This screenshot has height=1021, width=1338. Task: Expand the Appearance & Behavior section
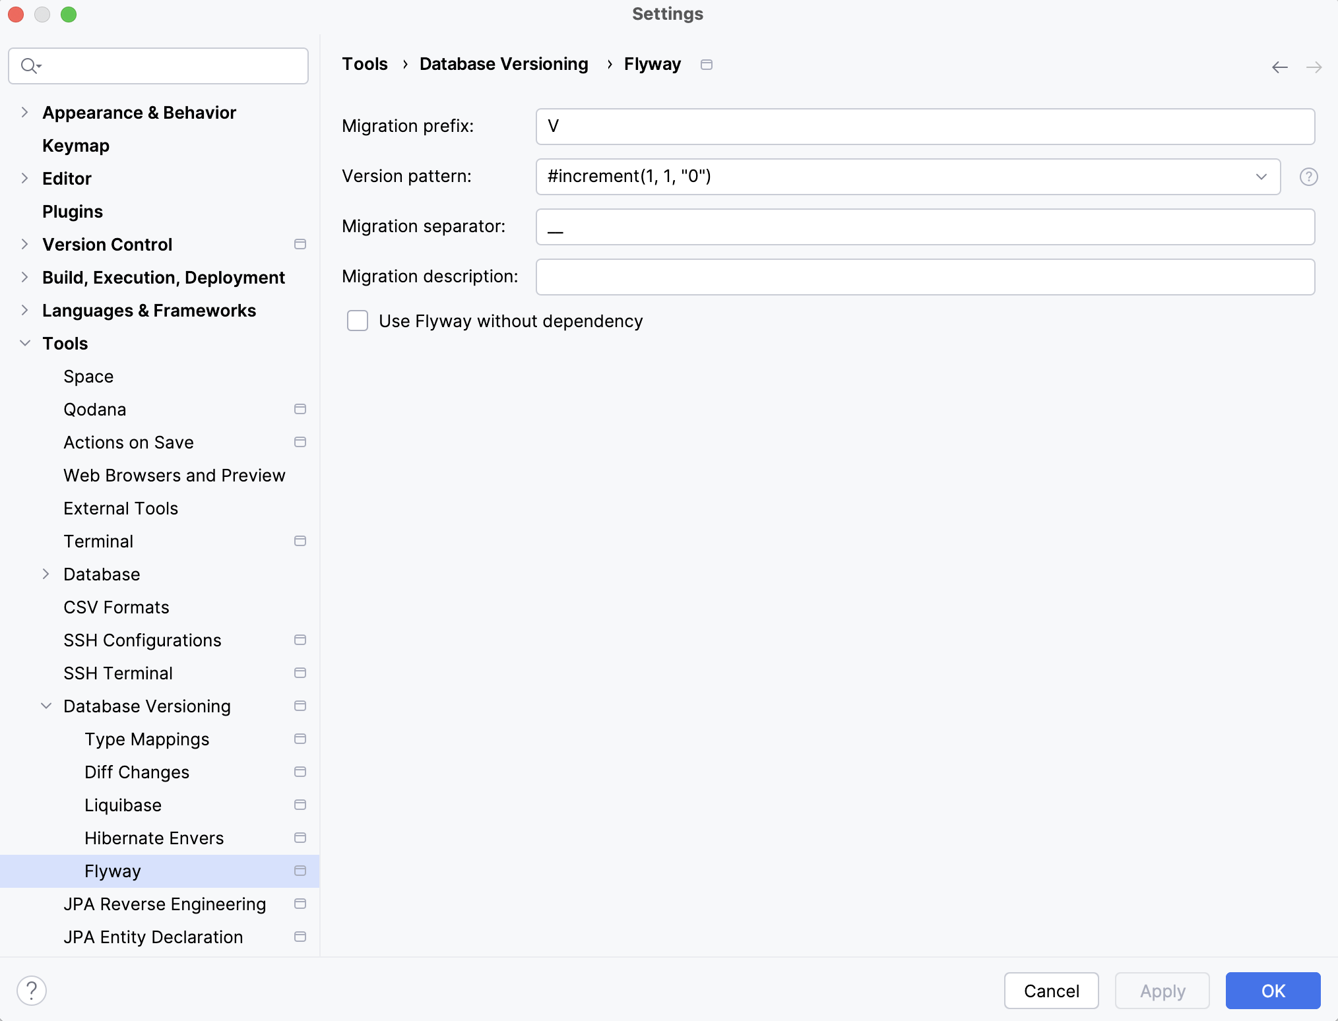tap(24, 112)
